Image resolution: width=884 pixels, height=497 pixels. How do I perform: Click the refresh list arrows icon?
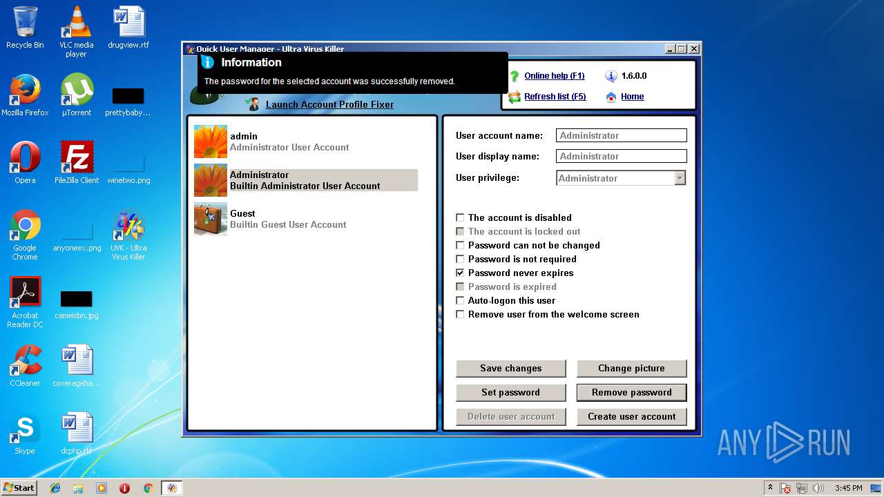515,97
